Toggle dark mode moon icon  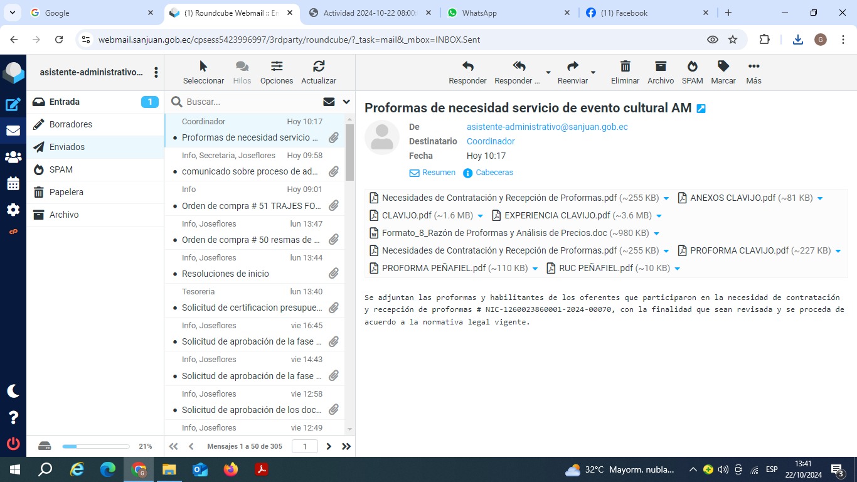pos(13,391)
